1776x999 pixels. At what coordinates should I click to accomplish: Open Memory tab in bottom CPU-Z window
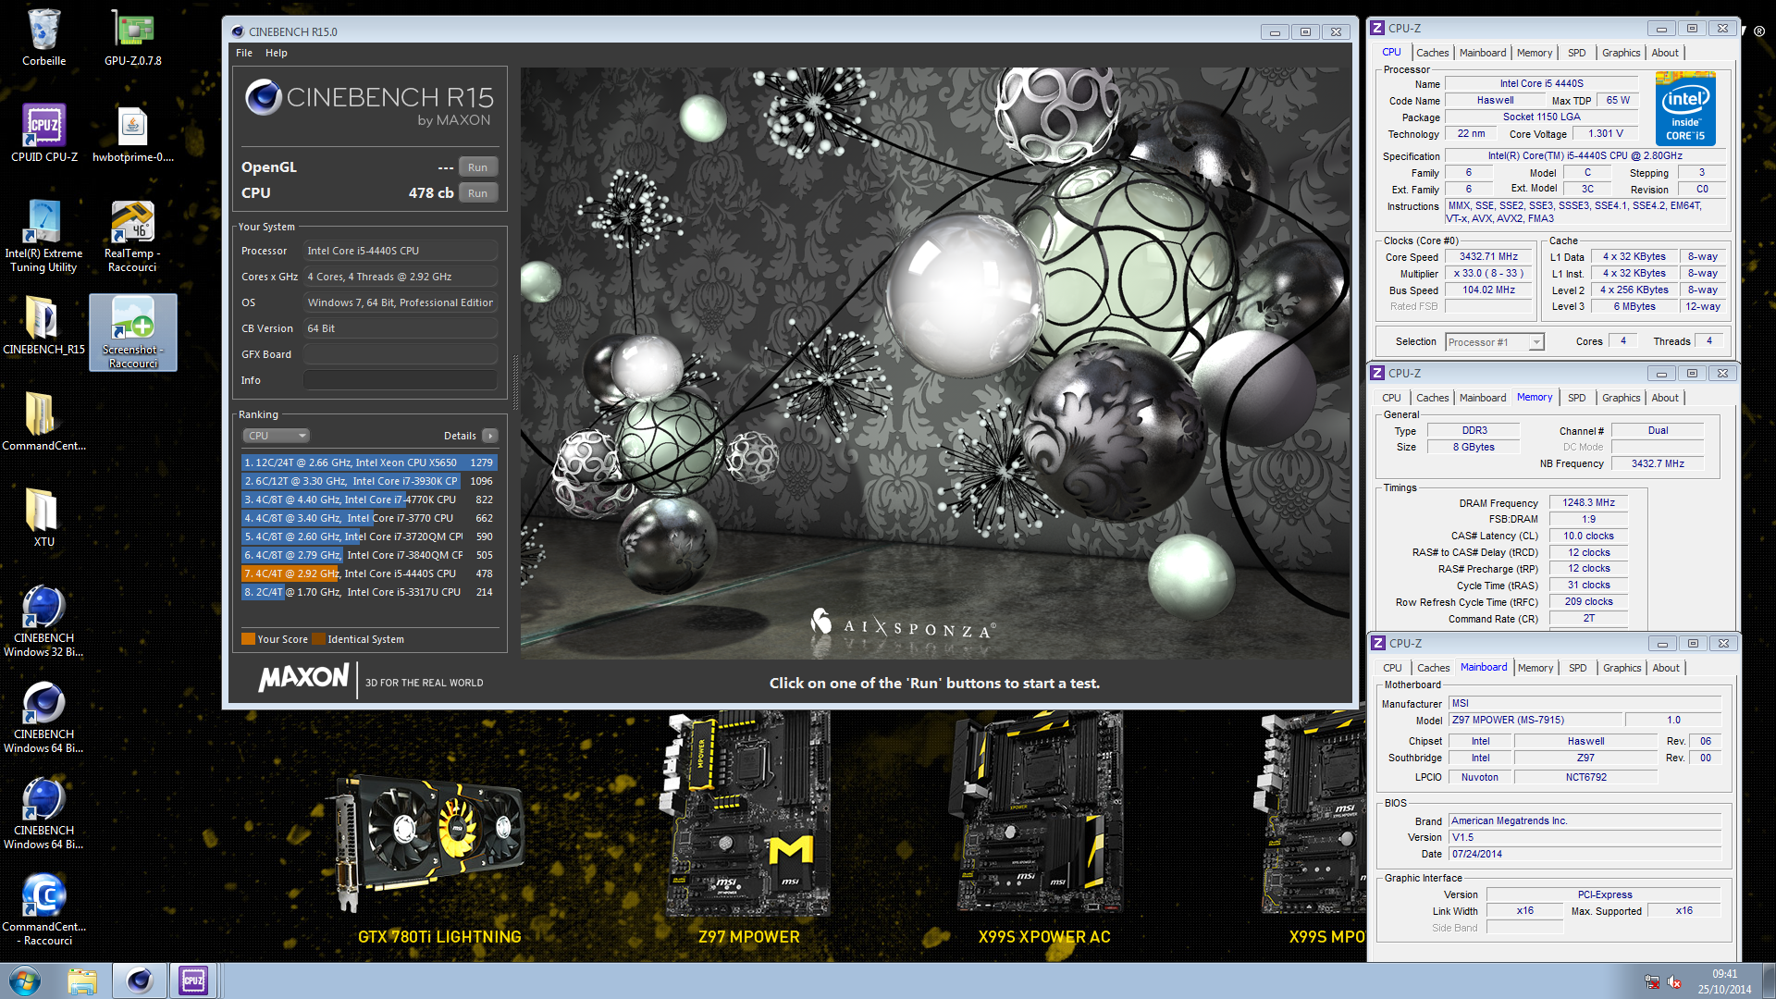(1535, 668)
